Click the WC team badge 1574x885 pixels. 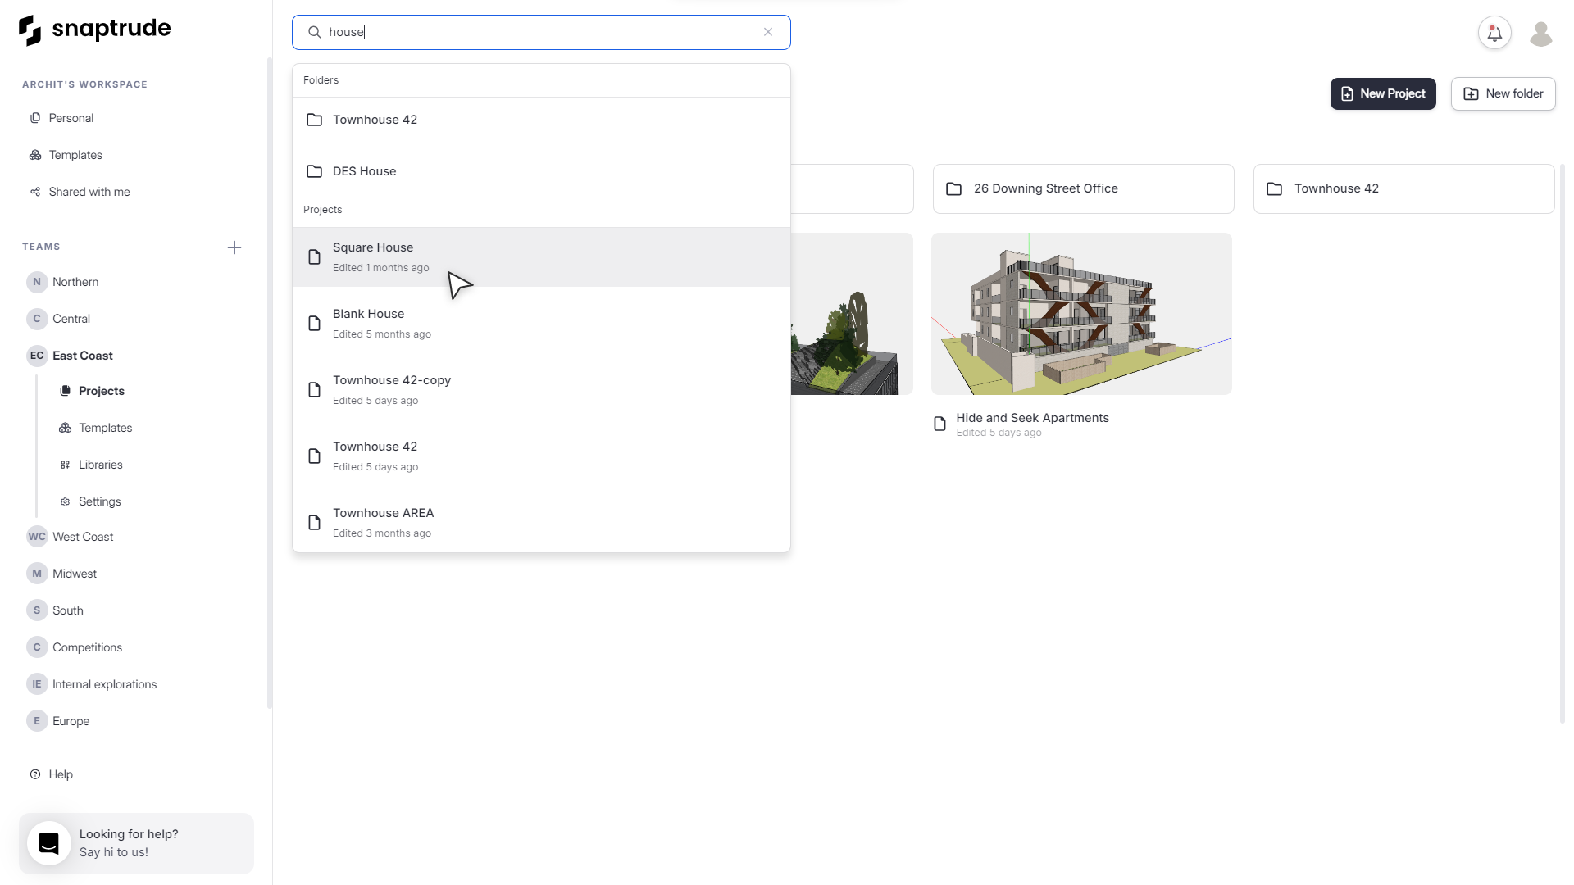(x=37, y=537)
